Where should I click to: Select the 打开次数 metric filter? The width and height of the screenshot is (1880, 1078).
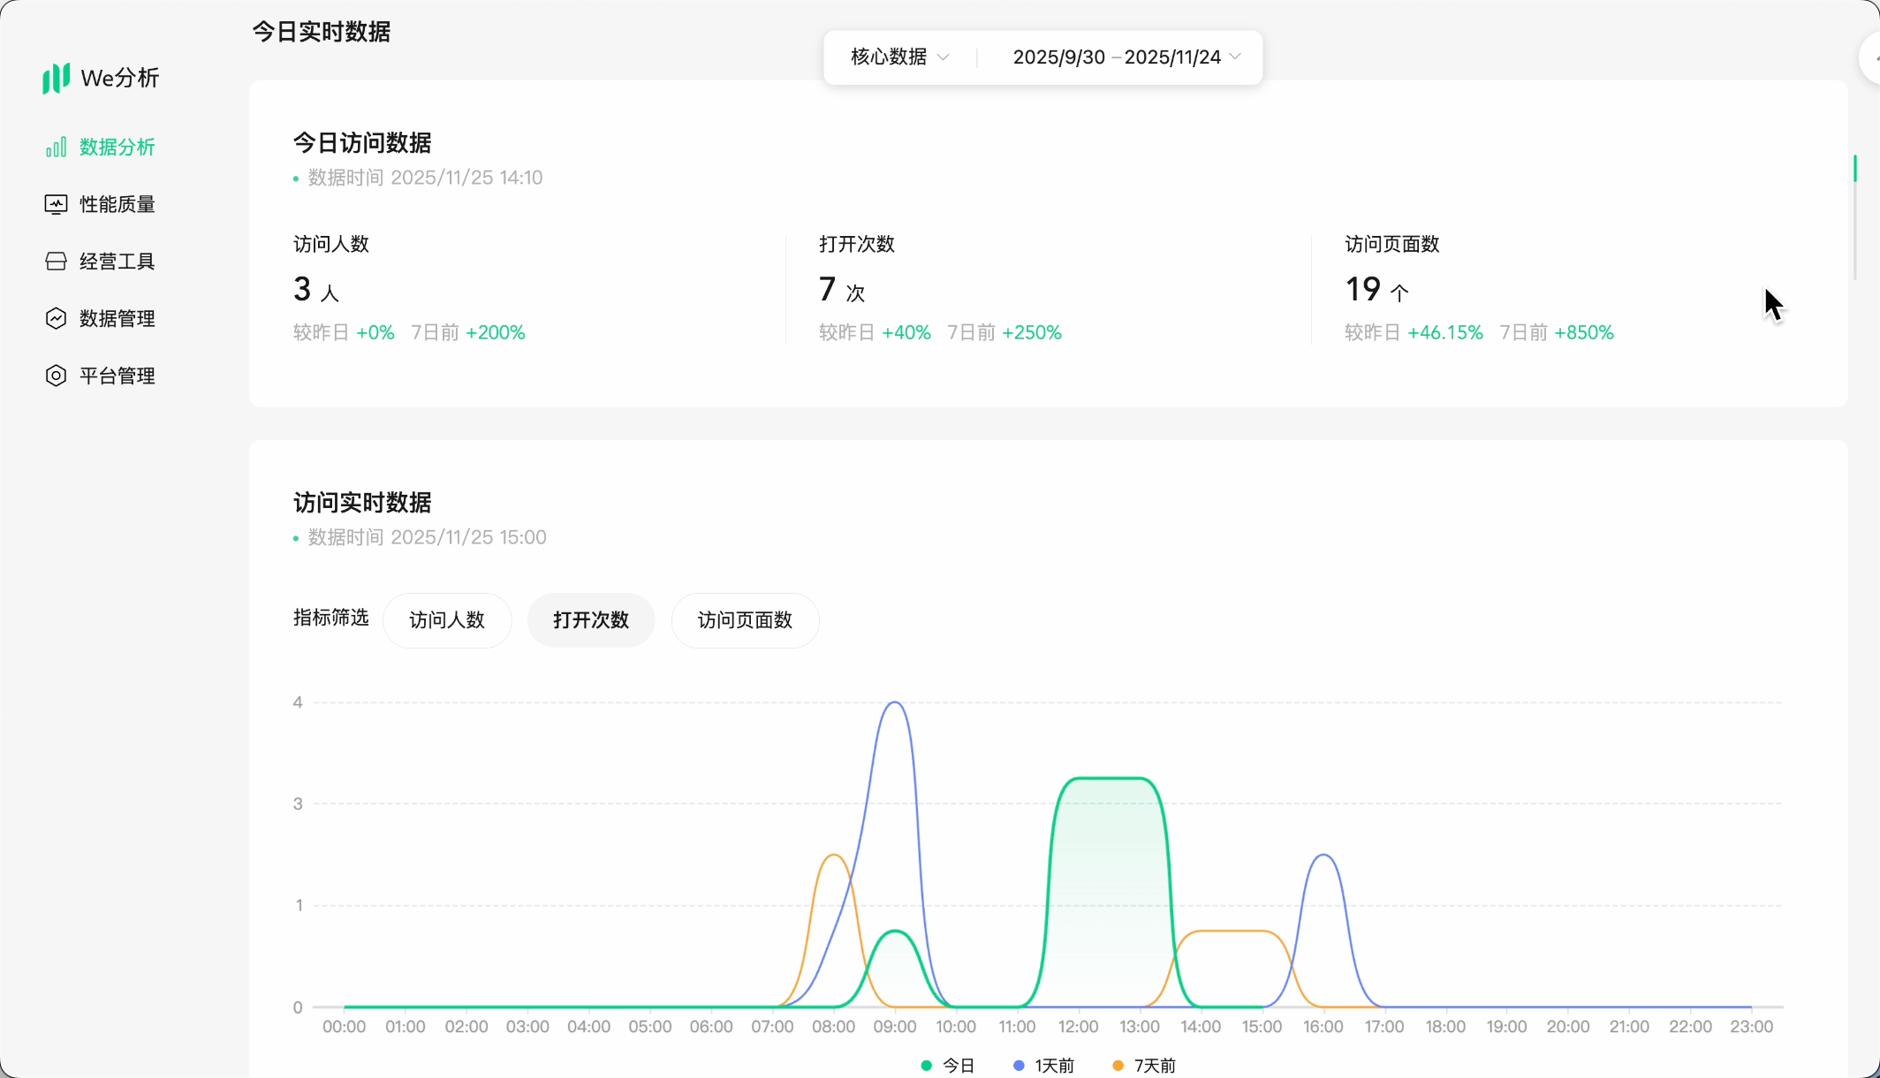coord(591,620)
